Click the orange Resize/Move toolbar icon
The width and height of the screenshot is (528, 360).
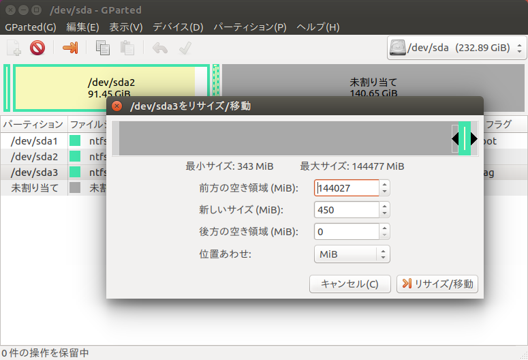coord(70,48)
